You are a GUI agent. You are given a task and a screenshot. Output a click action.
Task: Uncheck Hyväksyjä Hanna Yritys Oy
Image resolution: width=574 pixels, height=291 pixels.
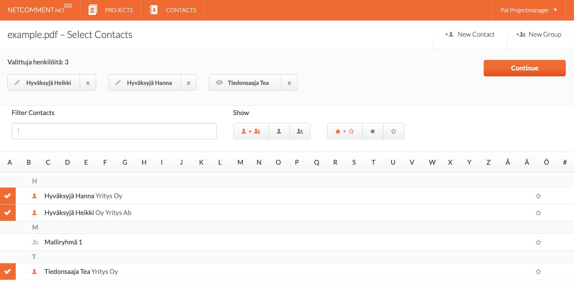(8, 196)
